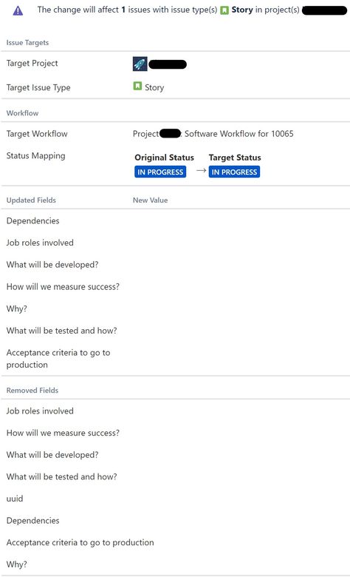
Task: Select 'How will we measure success?' under Removed Fields
Action: click(x=63, y=433)
